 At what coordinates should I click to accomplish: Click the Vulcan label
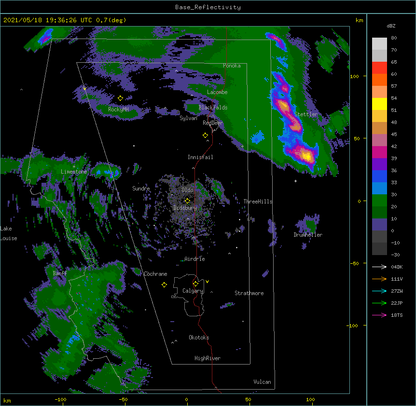pyautogui.click(x=262, y=382)
